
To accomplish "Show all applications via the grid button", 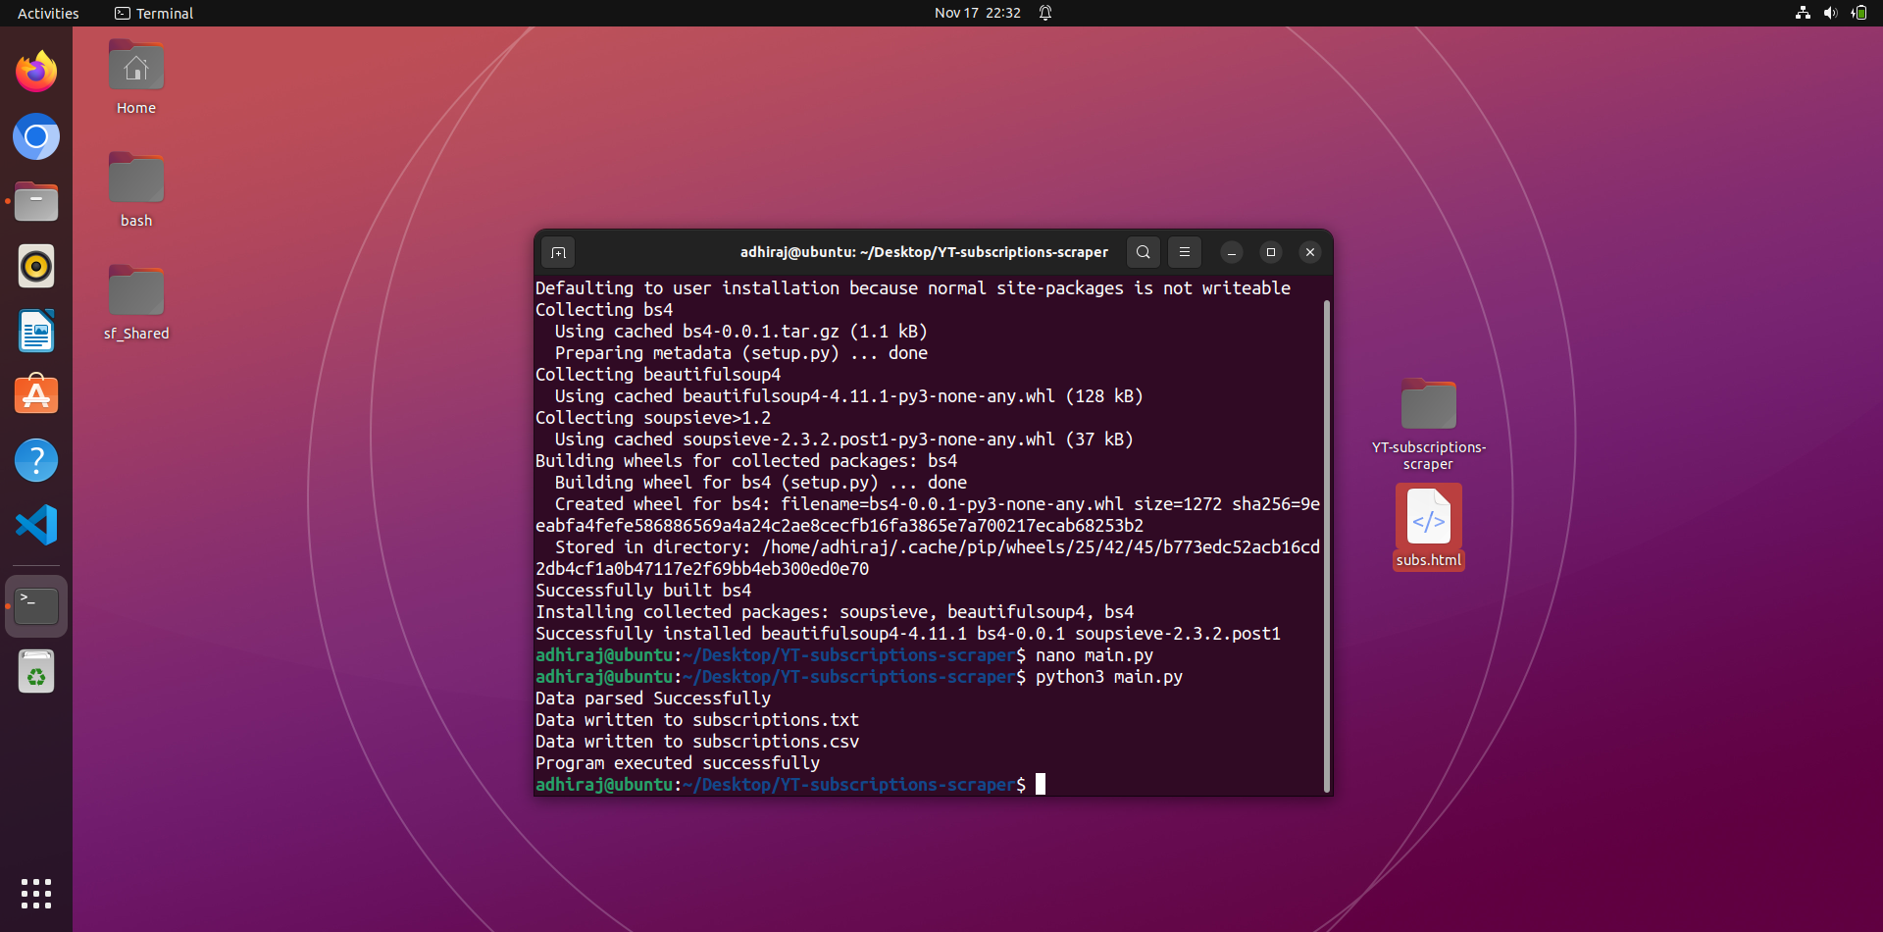I will [35, 894].
